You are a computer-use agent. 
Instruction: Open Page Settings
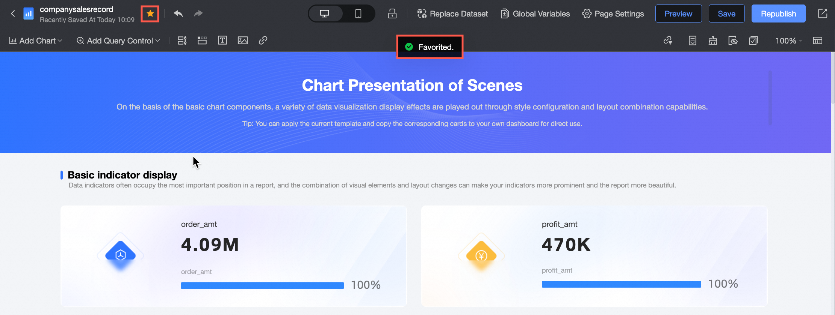click(613, 14)
